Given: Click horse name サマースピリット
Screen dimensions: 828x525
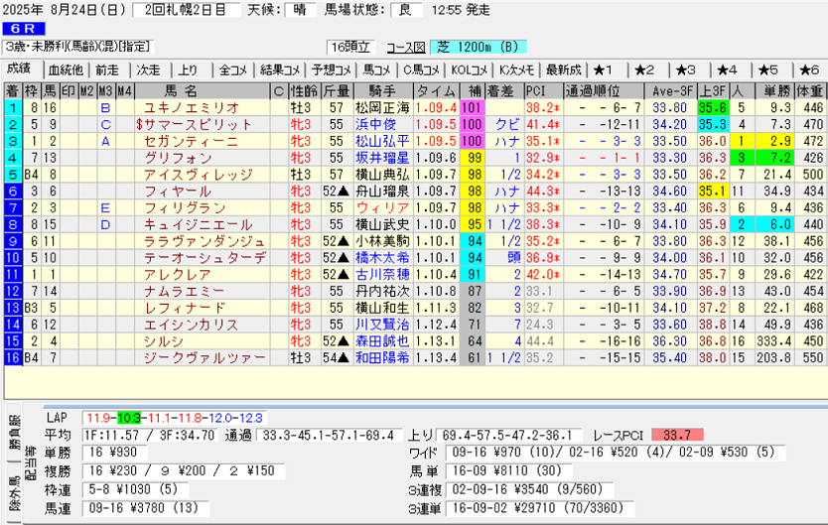Looking at the screenshot, I should pyautogui.click(x=201, y=124).
